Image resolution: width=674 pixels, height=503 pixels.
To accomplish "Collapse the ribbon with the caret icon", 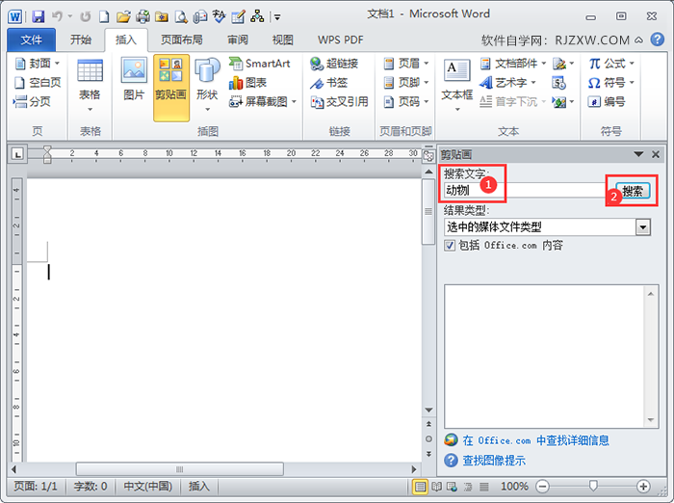I will 639,40.
